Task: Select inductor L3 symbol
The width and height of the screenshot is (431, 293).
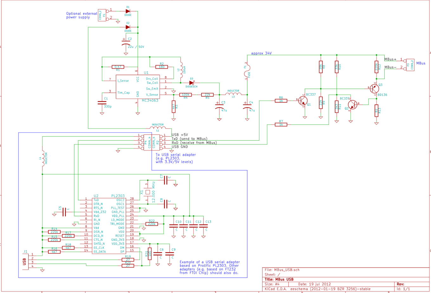Action: (233, 94)
